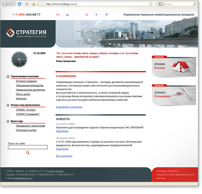Open подробнее under 29 апреля news
This screenshot has height=194, width=202.
62,149
